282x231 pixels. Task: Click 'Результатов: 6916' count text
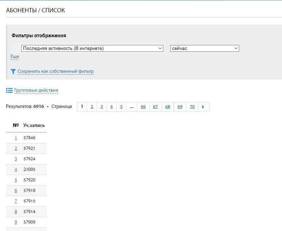tap(25, 107)
